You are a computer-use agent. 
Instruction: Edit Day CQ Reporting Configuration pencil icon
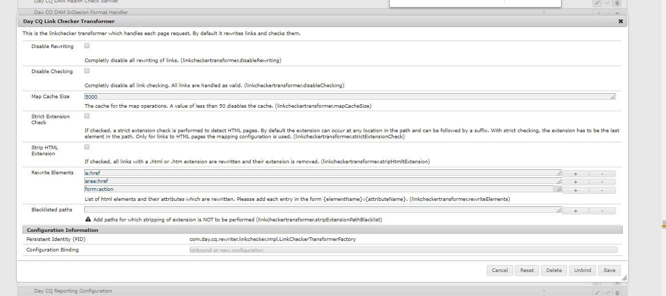[597, 292]
